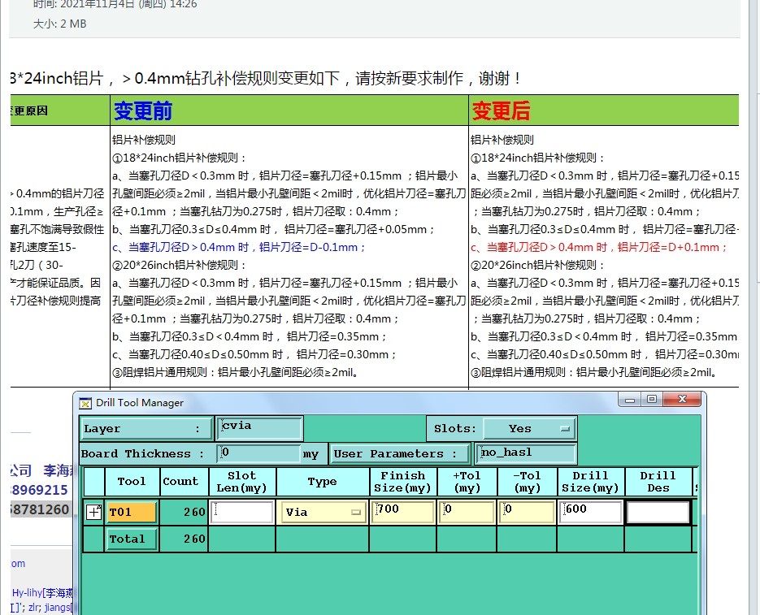Click the +Tol field for T01
760x615 pixels.
click(x=467, y=513)
